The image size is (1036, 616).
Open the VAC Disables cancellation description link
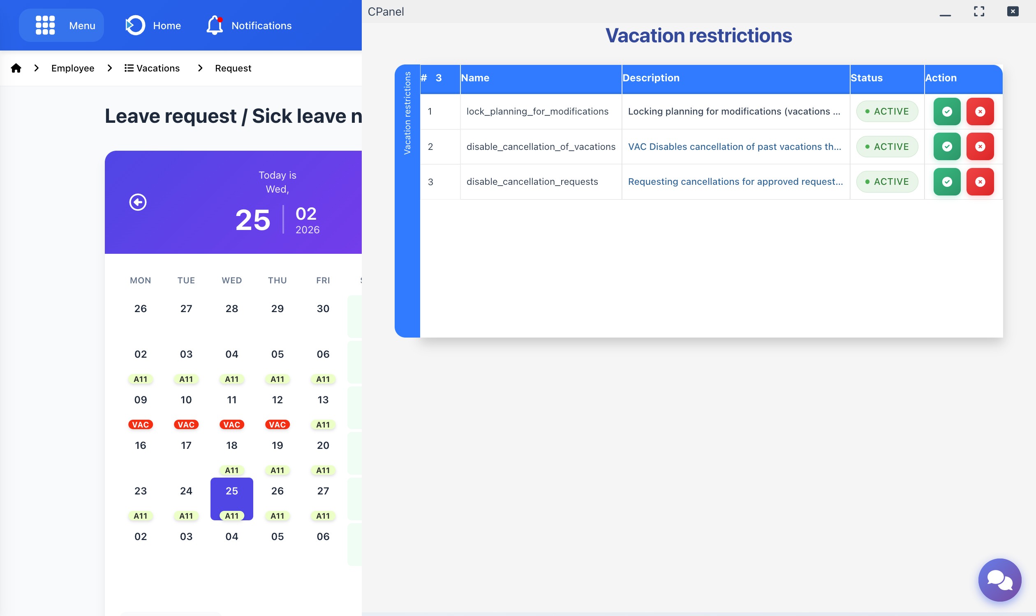coord(734,147)
